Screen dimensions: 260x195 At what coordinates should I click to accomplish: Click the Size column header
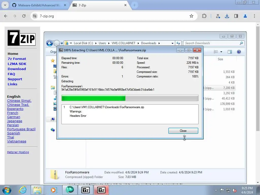point(220,59)
